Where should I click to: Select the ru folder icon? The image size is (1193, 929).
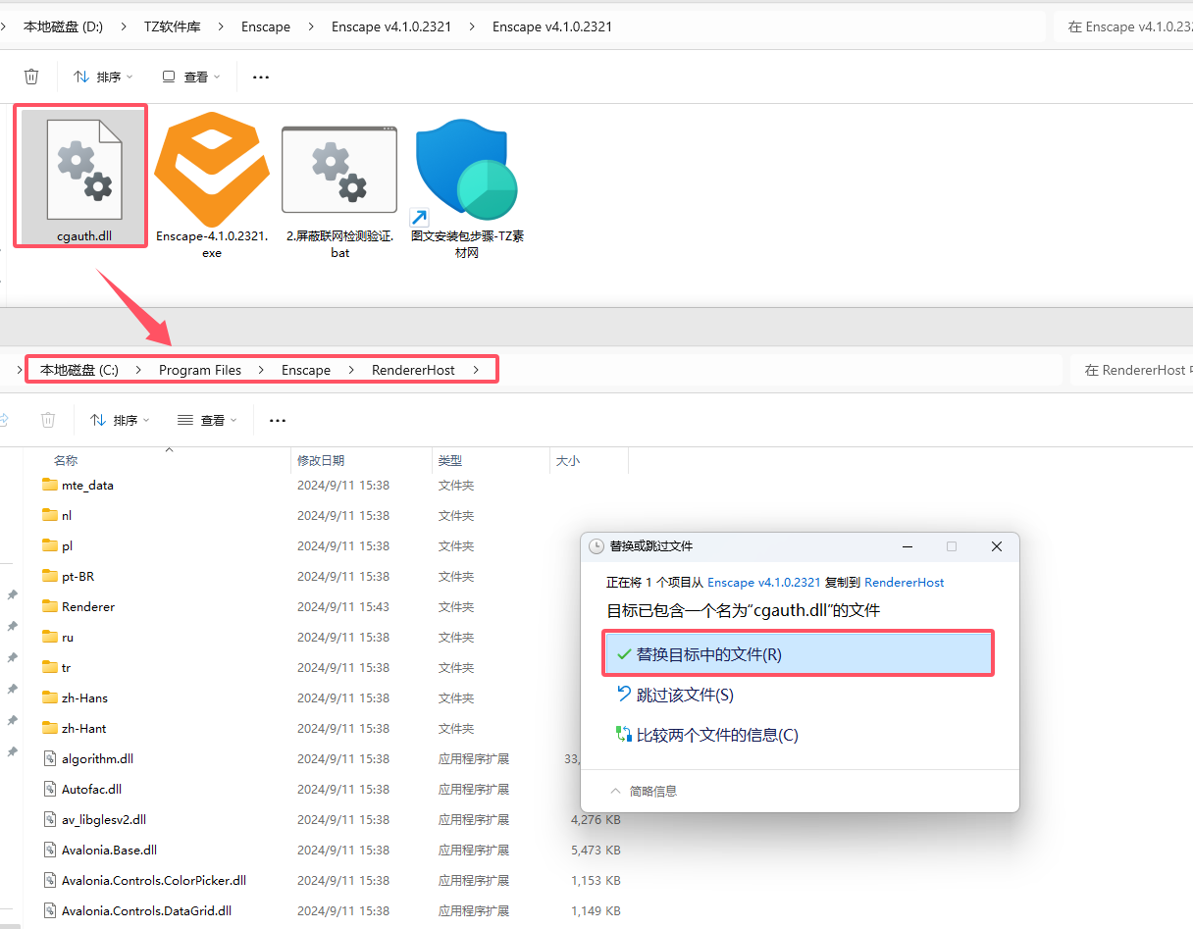point(51,637)
